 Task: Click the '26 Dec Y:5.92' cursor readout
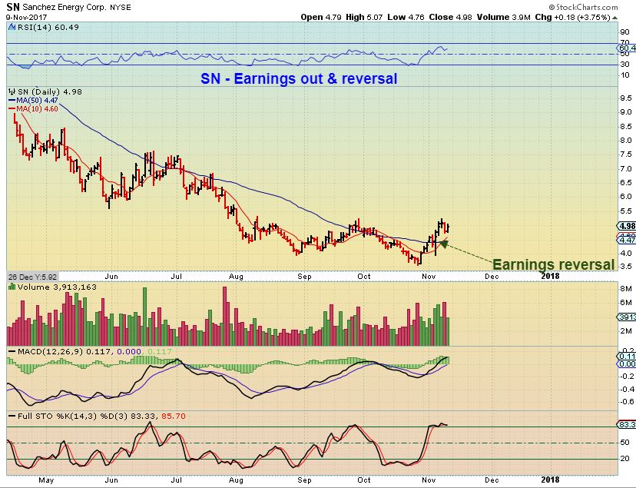[32, 277]
